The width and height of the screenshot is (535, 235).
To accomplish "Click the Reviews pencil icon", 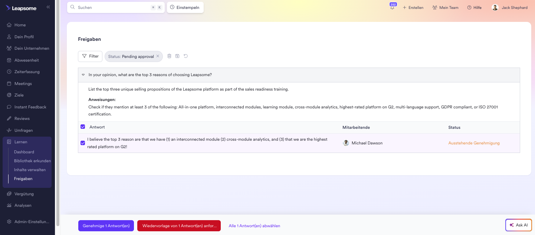I will click(x=9, y=118).
